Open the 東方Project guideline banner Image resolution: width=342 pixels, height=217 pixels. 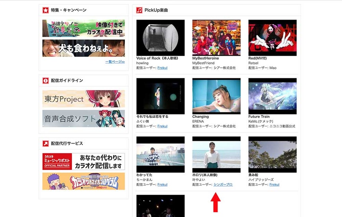tap(83, 99)
